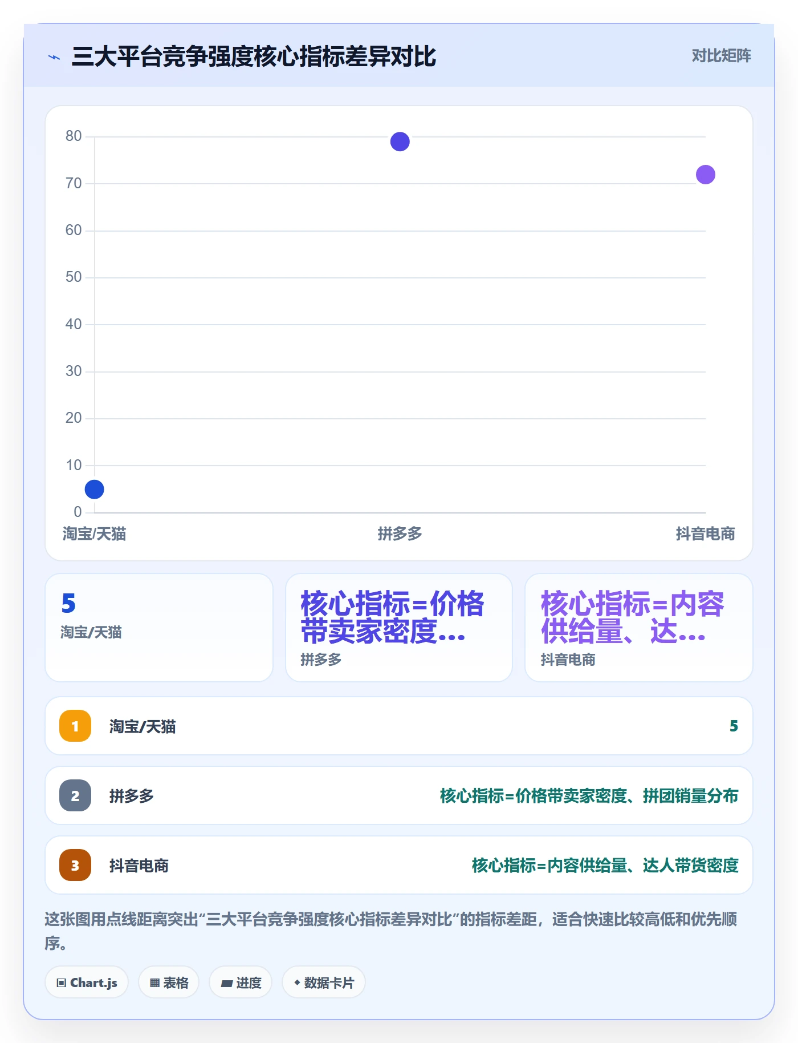Click rank badge number 1 orange
Image resolution: width=798 pixels, height=1043 pixels.
click(x=75, y=726)
